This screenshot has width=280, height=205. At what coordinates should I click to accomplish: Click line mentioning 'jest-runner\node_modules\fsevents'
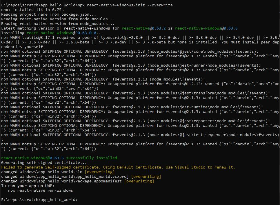(131, 65)
